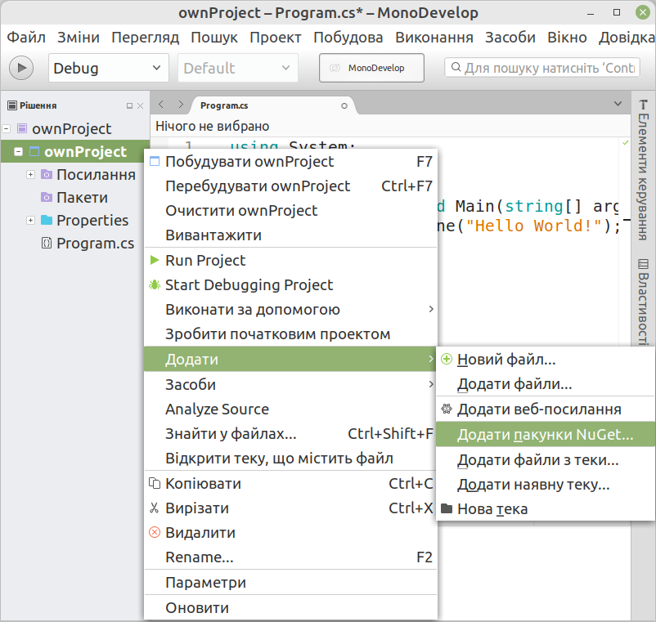Screen dimensions: 656x622
Task: Click the Рішення panel icon
Action: [12, 105]
